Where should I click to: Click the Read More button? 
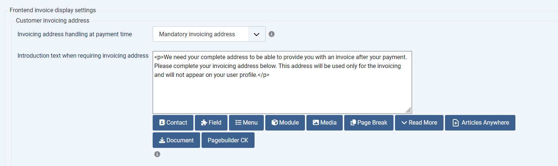pyautogui.click(x=419, y=123)
